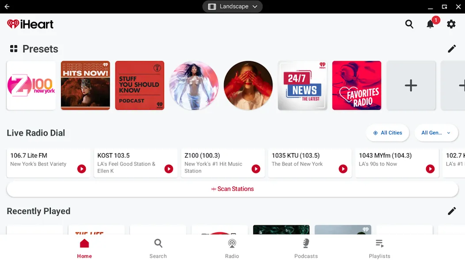Edit Recently Played with pencil icon

click(452, 211)
